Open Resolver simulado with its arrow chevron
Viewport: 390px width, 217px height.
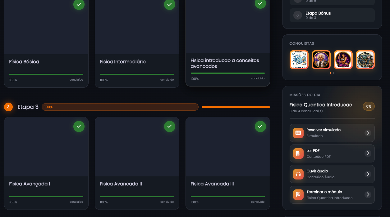coord(368,133)
